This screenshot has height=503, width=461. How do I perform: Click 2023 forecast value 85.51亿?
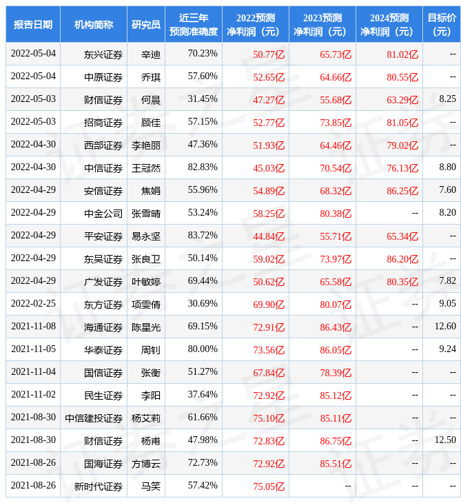coord(336,464)
